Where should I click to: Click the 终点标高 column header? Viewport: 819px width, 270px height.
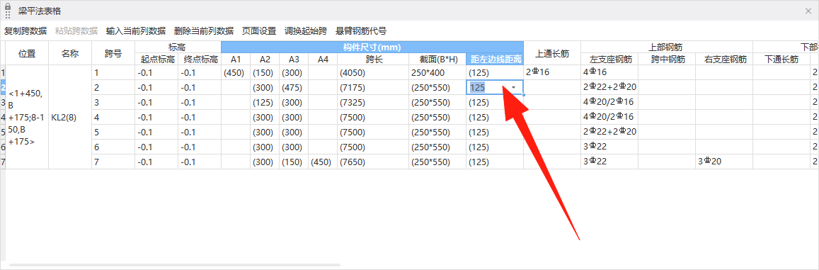tap(200, 60)
